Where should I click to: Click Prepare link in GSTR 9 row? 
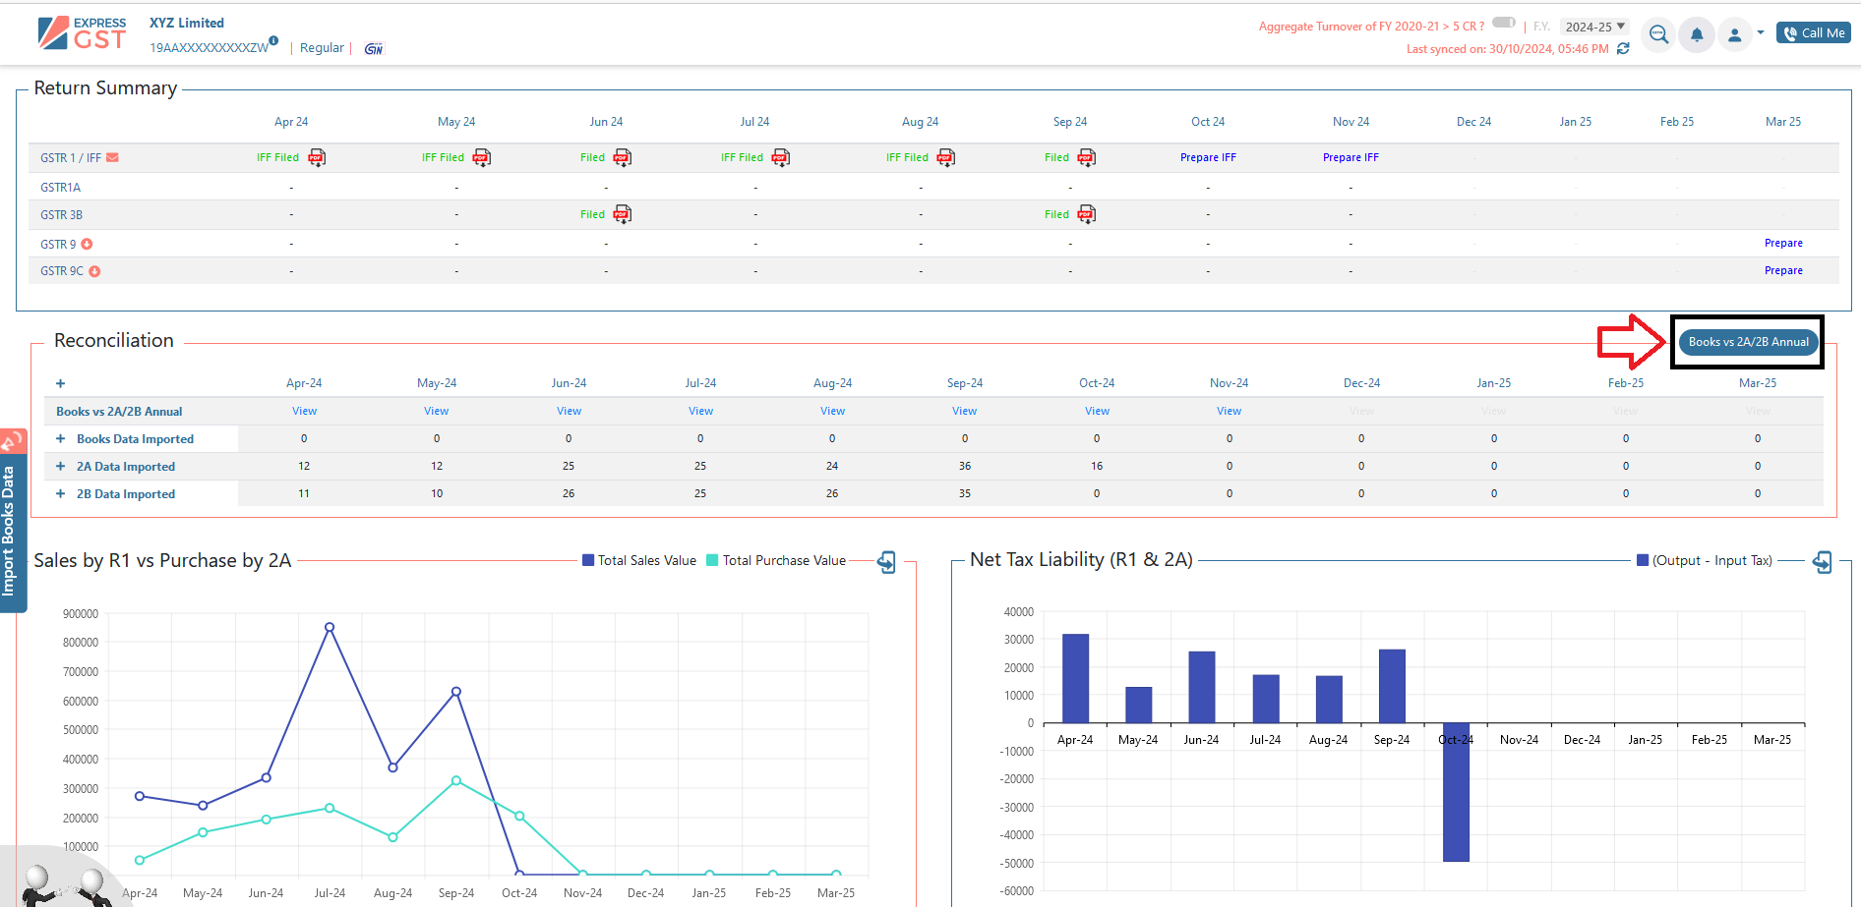point(1783,243)
